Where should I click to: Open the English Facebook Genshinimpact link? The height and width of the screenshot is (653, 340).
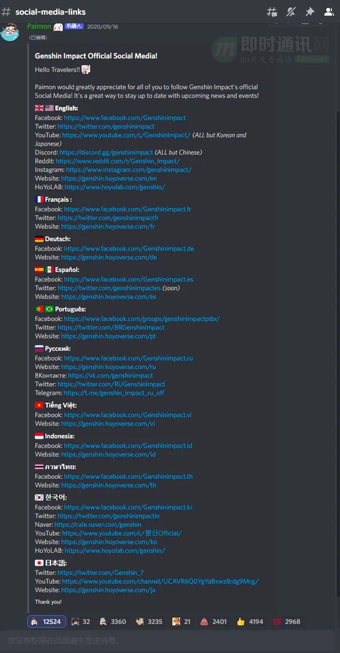tap(124, 118)
